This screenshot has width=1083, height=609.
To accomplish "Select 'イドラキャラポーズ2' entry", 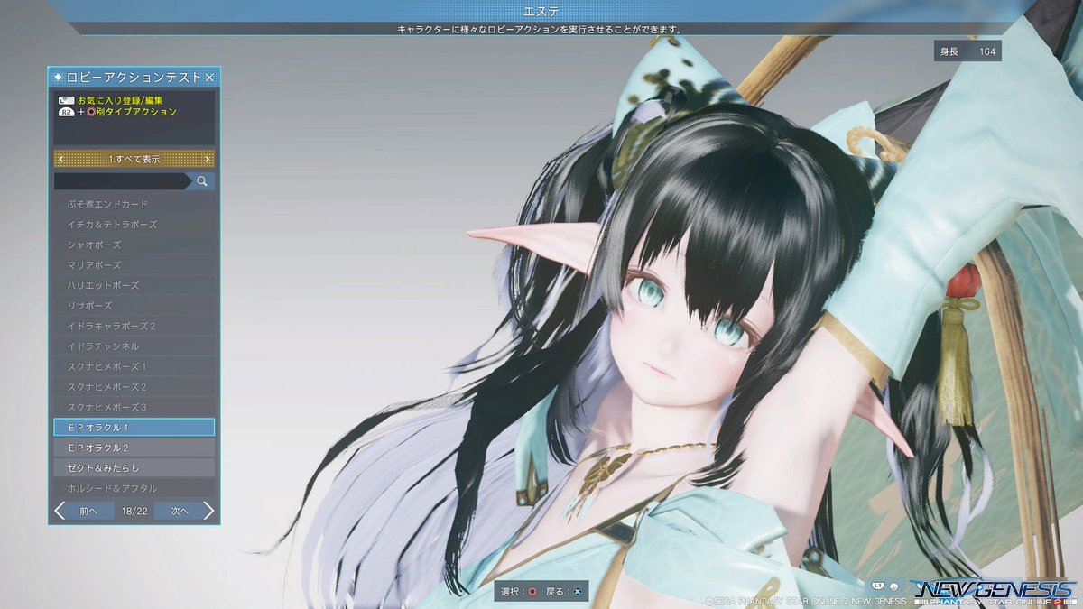I will pyautogui.click(x=134, y=326).
